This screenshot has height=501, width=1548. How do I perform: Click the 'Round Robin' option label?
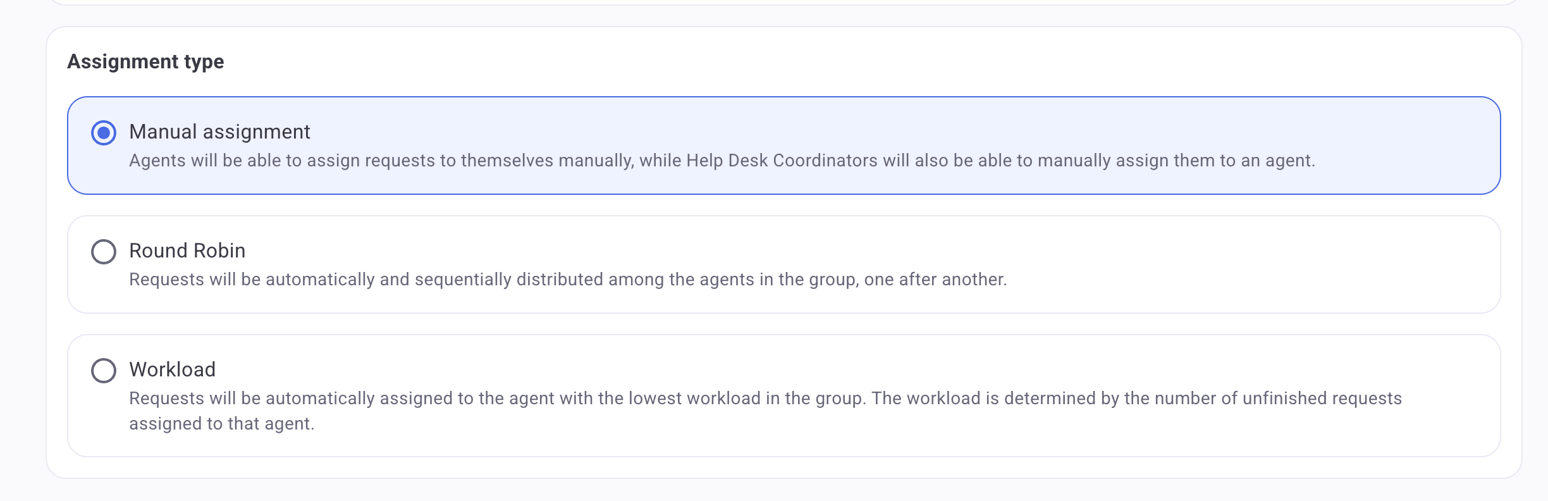point(187,250)
